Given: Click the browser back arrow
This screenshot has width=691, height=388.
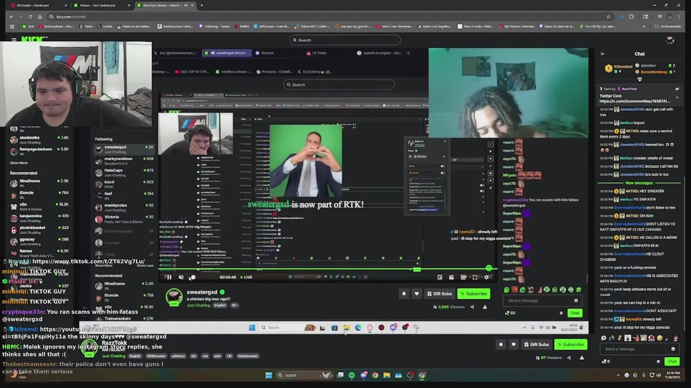Looking at the screenshot, I should click(x=11, y=17).
